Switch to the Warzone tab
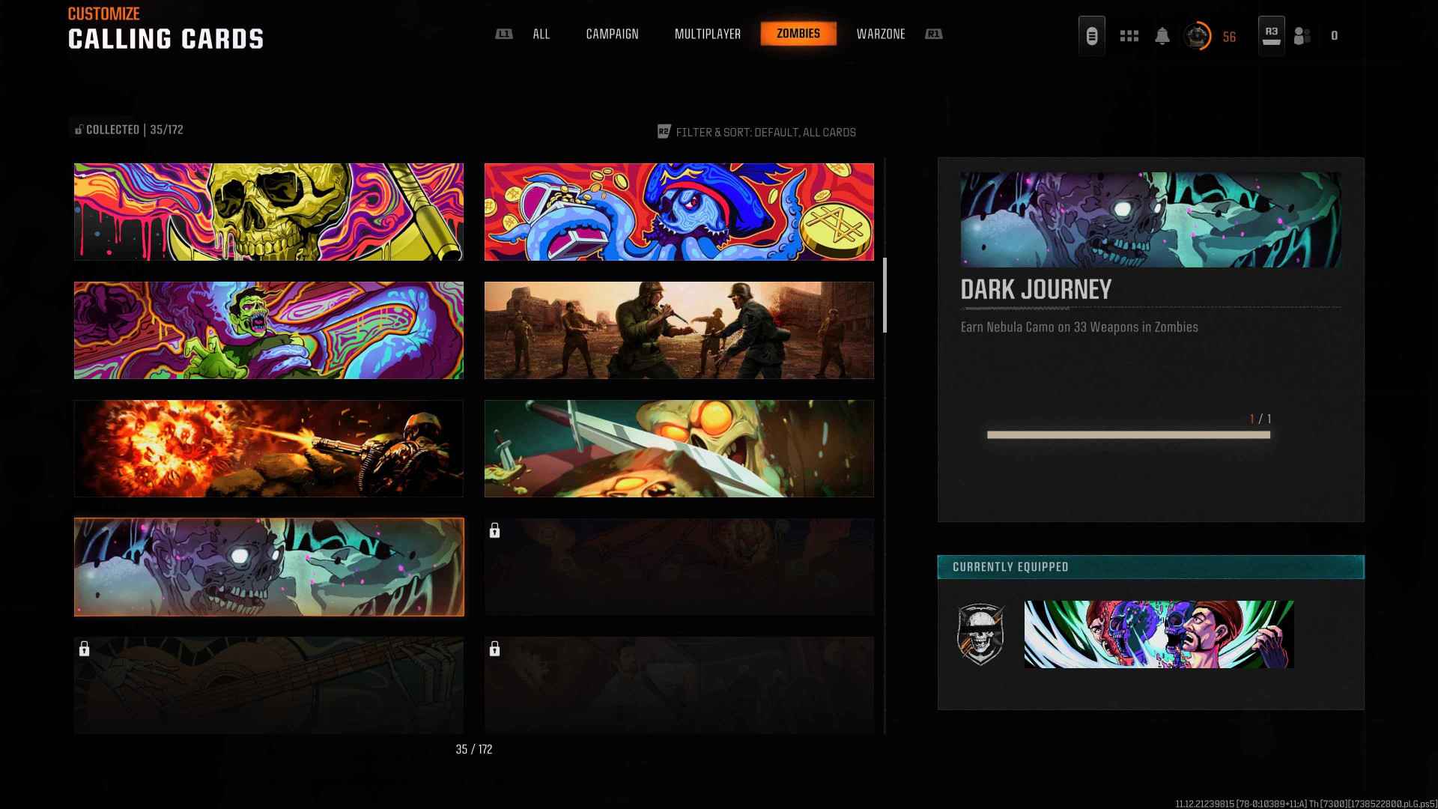The width and height of the screenshot is (1438, 809). tap(880, 34)
